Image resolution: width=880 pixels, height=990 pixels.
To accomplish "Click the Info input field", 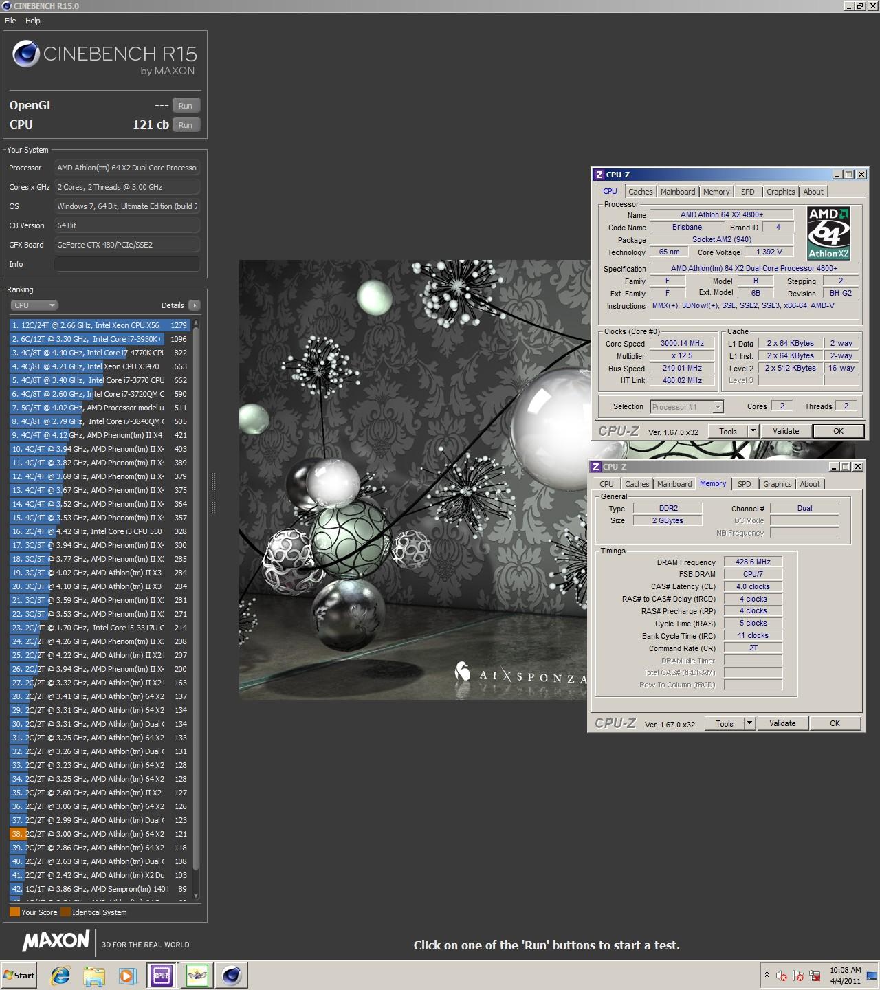I will (127, 264).
